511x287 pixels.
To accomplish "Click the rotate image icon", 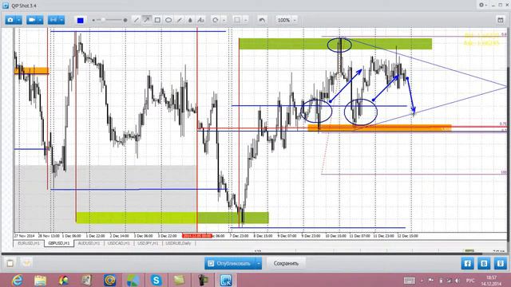I will pyautogui.click(x=215, y=20).
